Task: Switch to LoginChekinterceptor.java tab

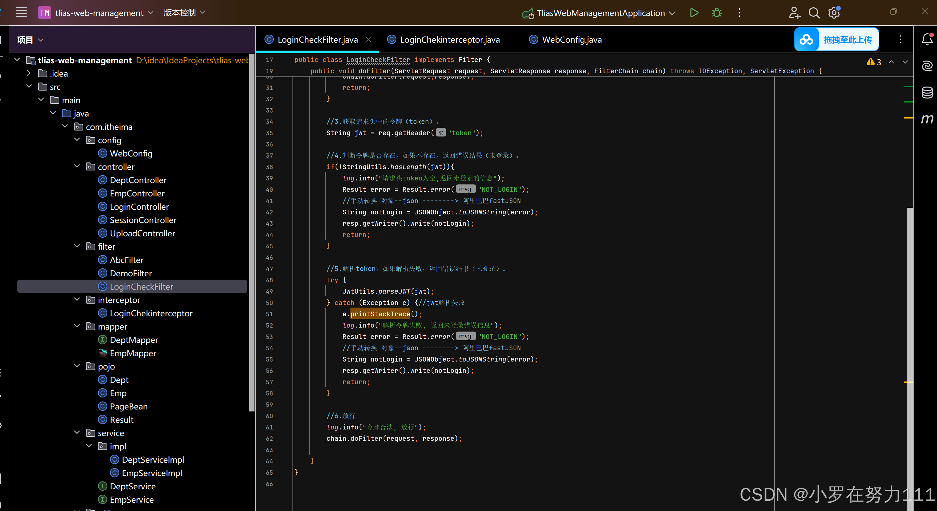Action: (449, 40)
